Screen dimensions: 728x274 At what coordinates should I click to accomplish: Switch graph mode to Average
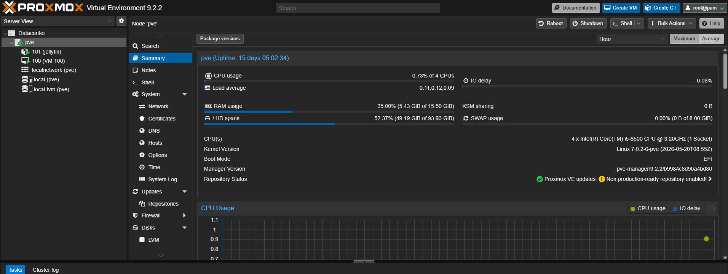point(711,39)
